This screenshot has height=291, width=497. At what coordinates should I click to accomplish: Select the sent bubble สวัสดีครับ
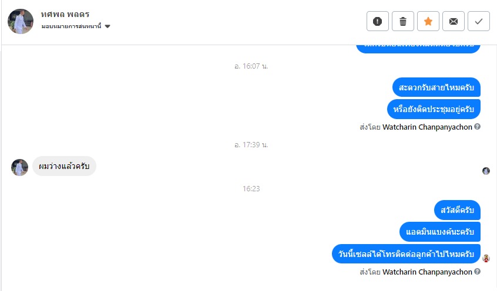tap(458, 210)
